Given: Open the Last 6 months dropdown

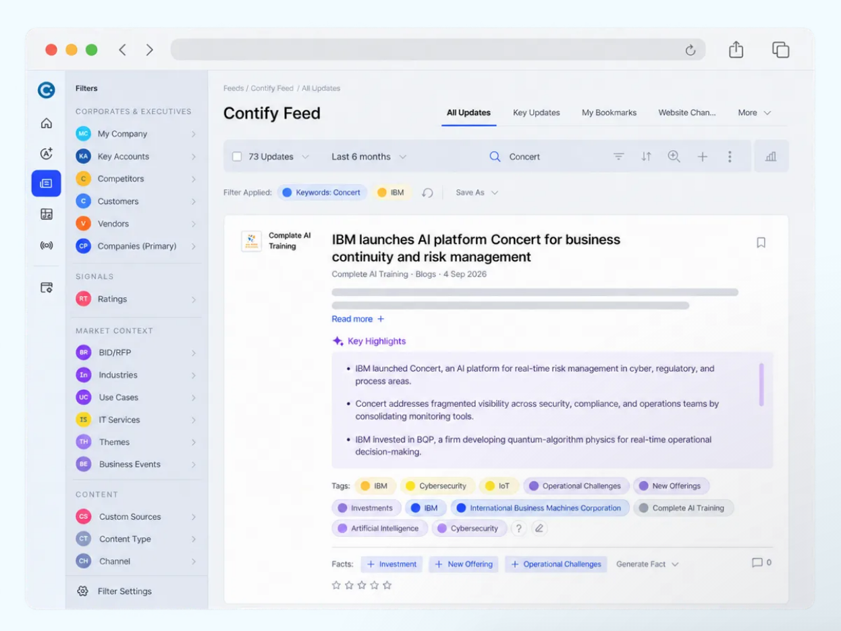Looking at the screenshot, I should [369, 157].
